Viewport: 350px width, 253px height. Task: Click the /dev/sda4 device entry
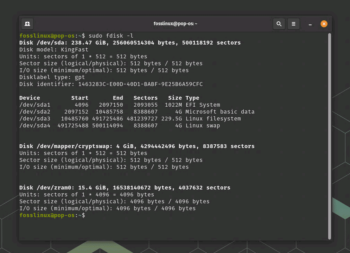[35, 125]
